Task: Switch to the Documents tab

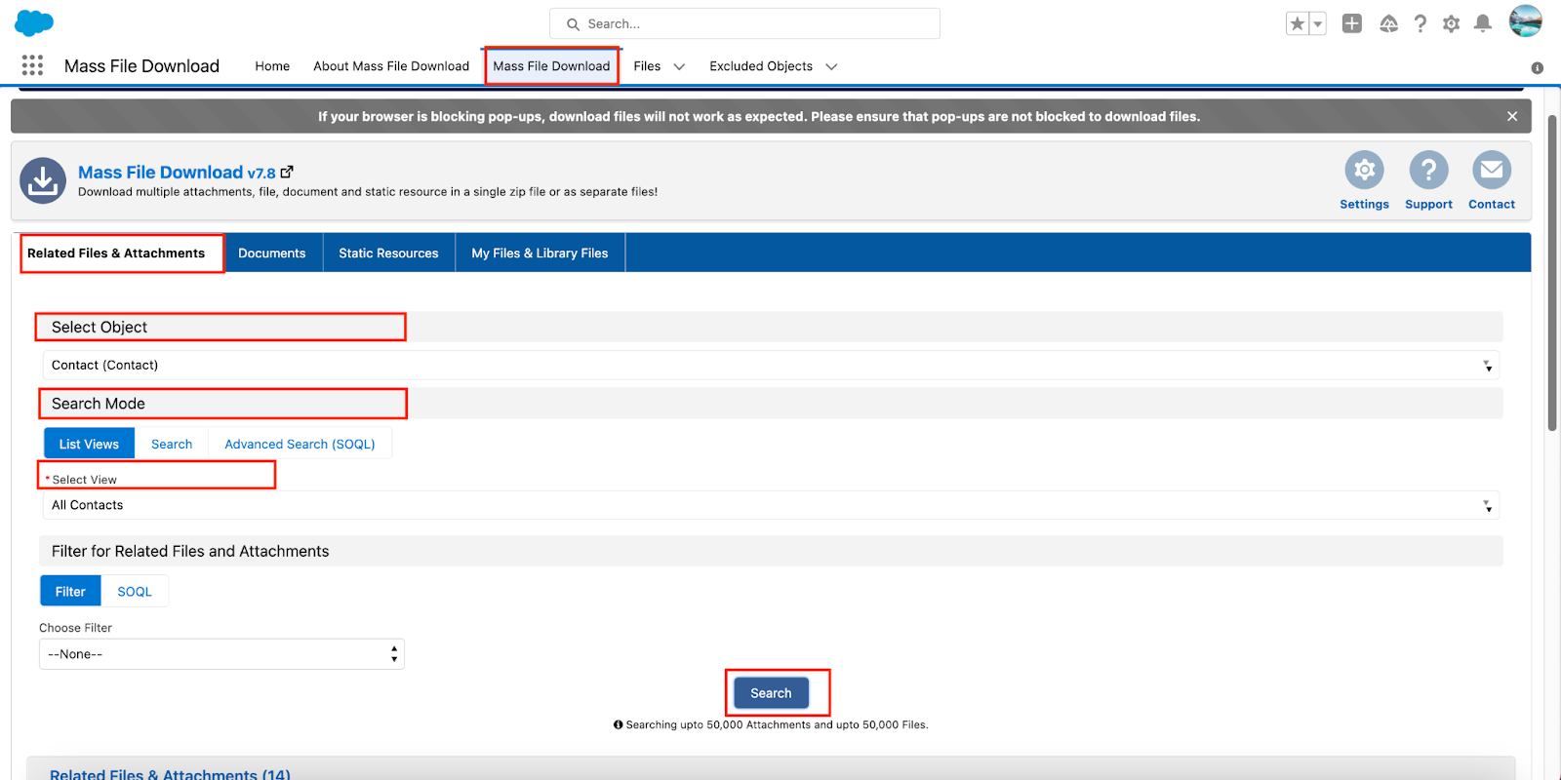Action: (272, 253)
